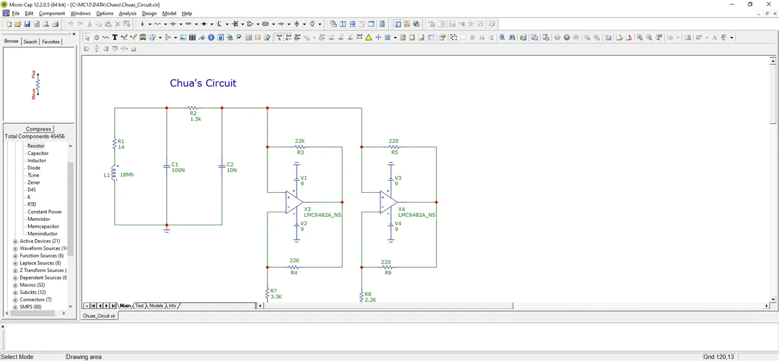Expand the SMPS (88) tree node
This screenshot has height=361, width=779.
(x=15, y=307)
